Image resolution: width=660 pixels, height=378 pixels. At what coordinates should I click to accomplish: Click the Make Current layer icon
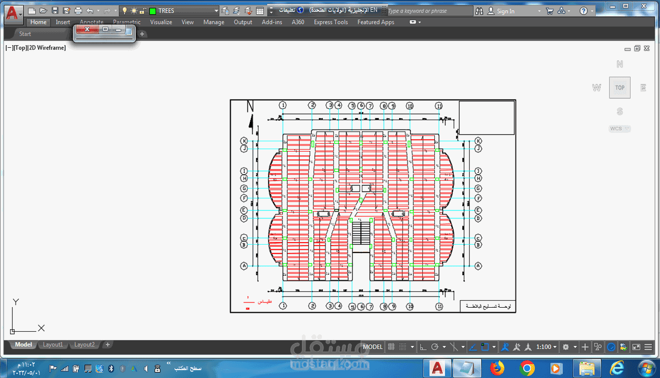237,10
